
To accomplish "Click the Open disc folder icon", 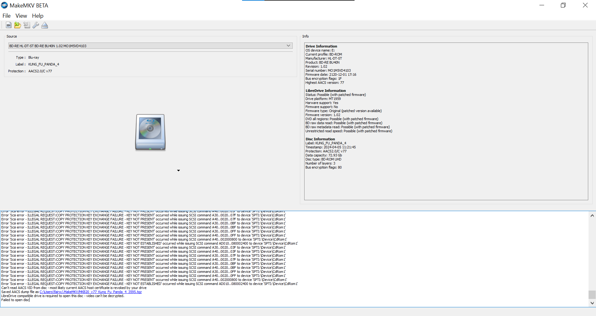I will tap(18, 25).
